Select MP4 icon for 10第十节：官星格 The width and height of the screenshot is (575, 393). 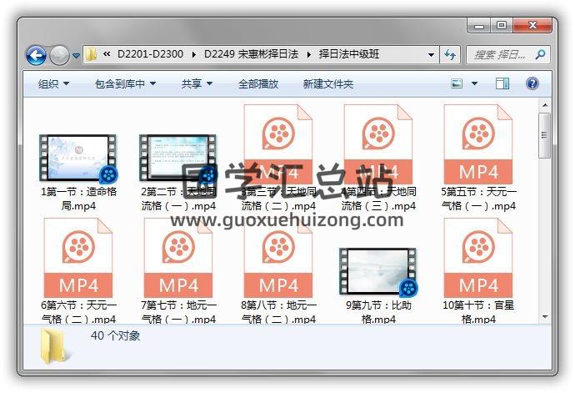tap(478, 258)
